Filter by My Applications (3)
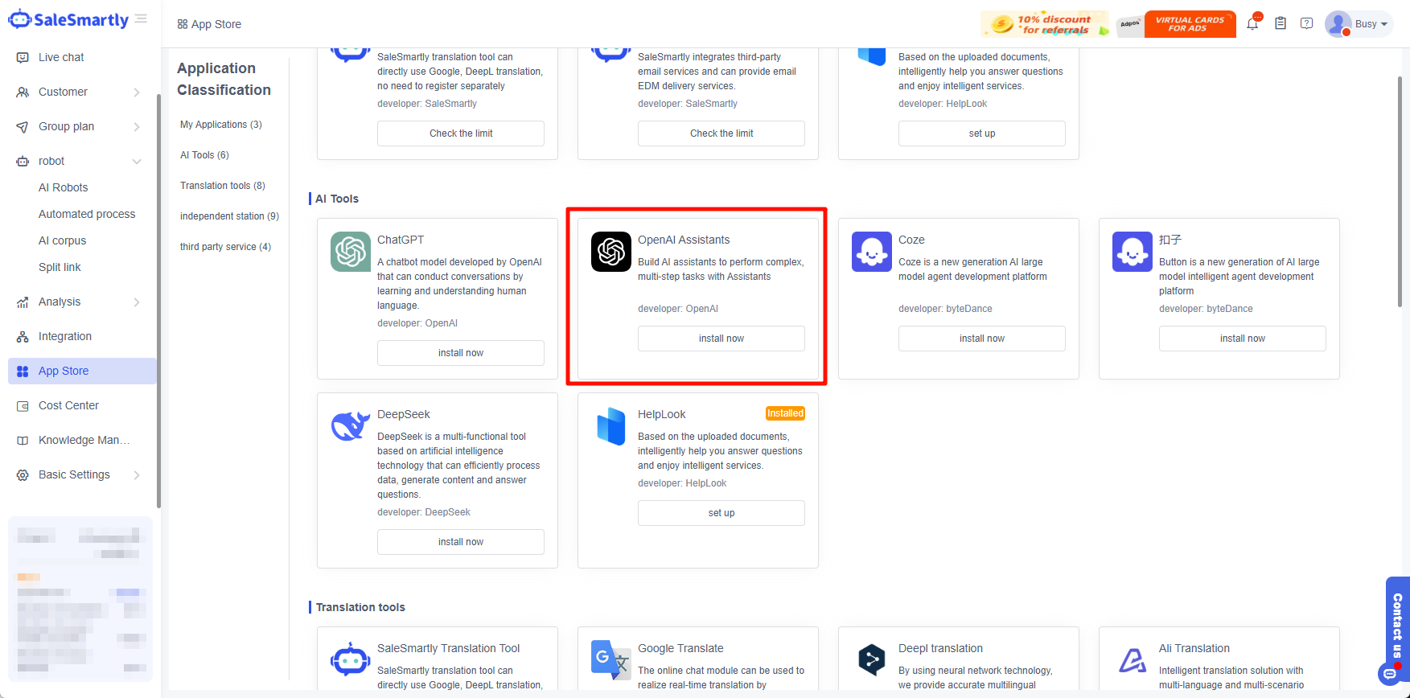The height and width of the screenshot is (698, 1410). pyautogui.click(x=221, y=125)
